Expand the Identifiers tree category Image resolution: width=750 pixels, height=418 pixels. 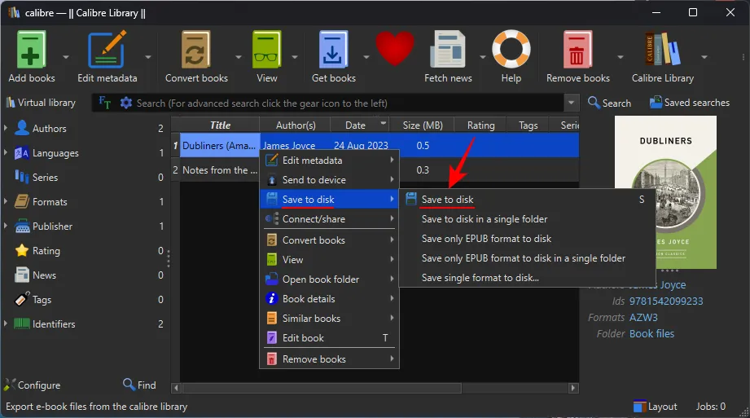[x=6, y=323]
